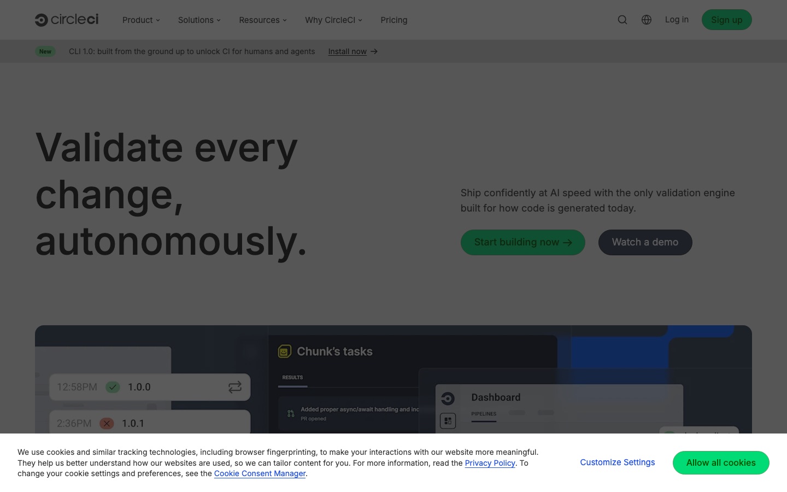Select the RESULTS tab in Chunk's tasks
This screenshot has height=492, width=787.
pyautogui.click(x=292, y=378)
